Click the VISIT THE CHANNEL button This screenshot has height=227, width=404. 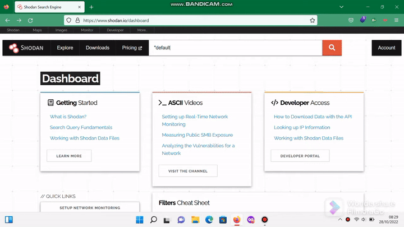pos(188,171)
